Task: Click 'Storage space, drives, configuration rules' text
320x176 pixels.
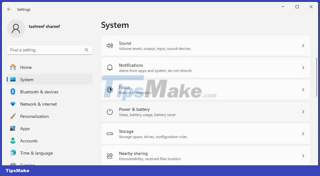Action: point(153,137)
